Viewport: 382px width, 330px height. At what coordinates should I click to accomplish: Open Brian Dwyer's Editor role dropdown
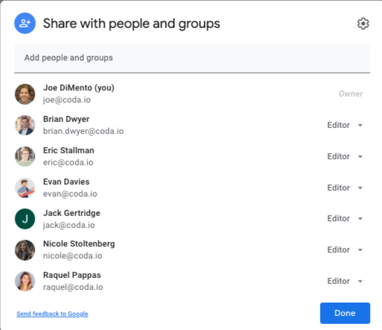click(345, 125)
